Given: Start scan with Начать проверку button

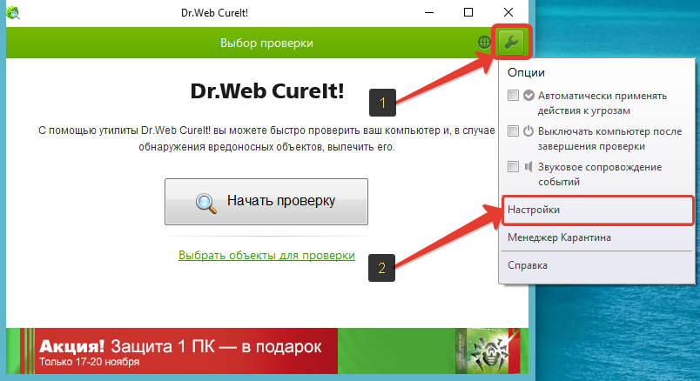Looking at the screenshot, I should pyautogui.click(x=266, y=202).
